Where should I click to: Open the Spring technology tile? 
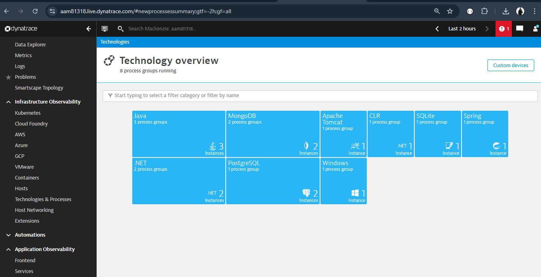pos(485,134)
